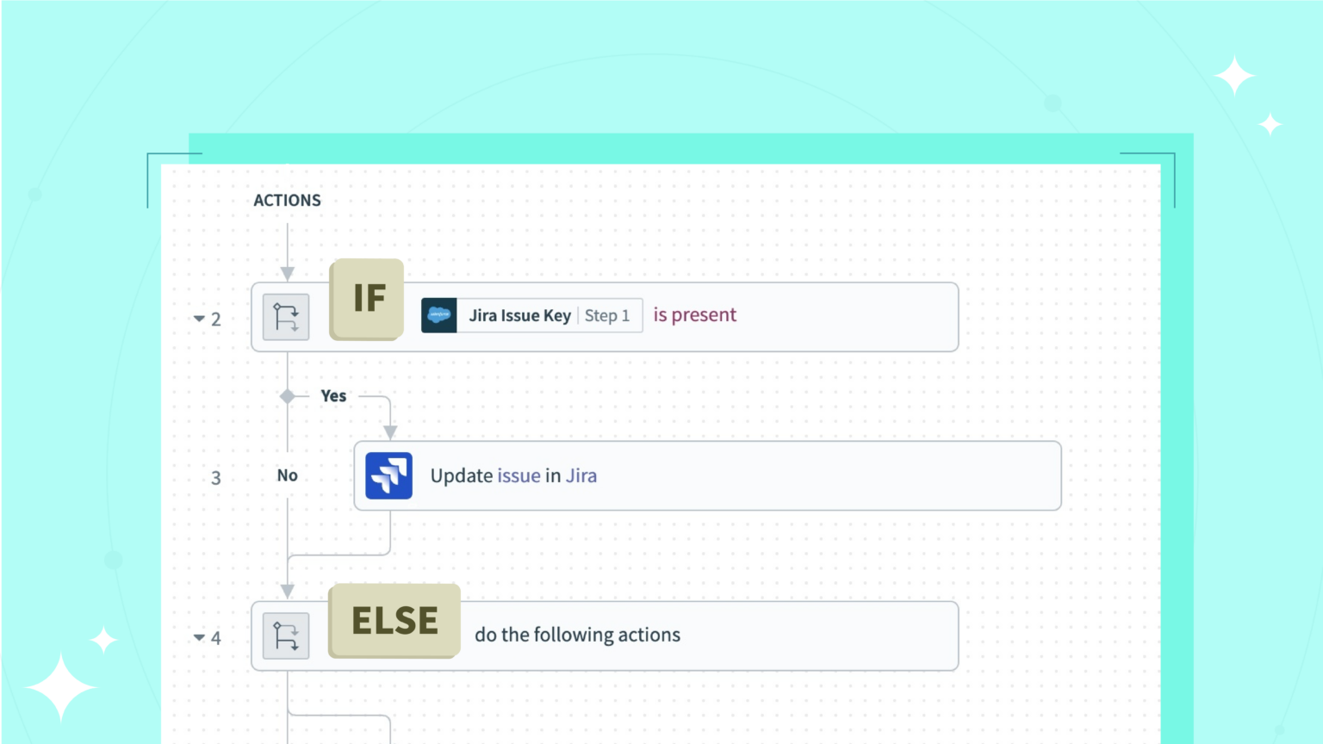Image resolution: width=1323 pixels, height=744 pixels.
Task: Click the ELSE badge on step 4
Action: tap(394, 620)
